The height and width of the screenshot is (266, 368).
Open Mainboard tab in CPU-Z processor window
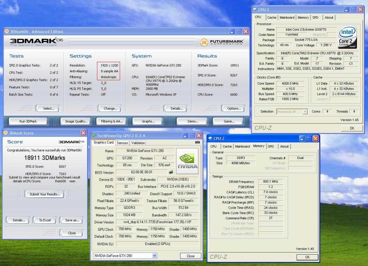tap(287, 18)
